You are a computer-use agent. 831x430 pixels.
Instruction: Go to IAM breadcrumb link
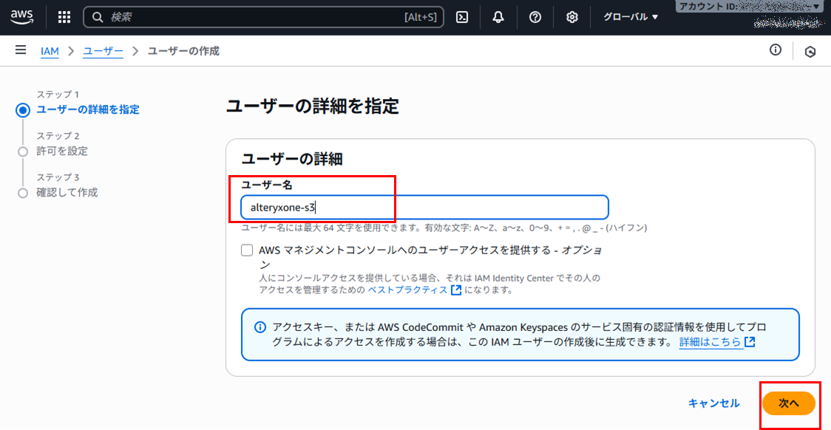tap(50, 51)
